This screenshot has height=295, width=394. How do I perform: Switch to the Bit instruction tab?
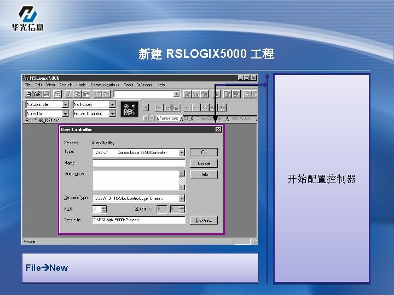pos(186,118)
